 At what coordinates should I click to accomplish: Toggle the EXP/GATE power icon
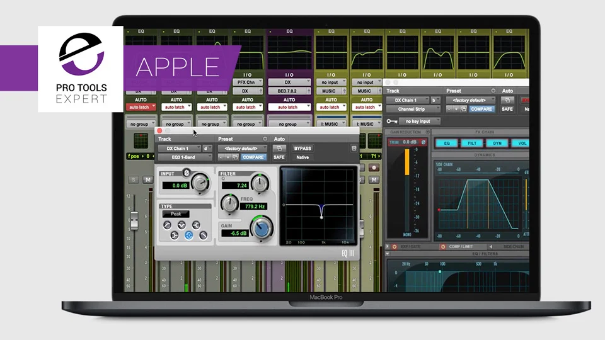395,247
